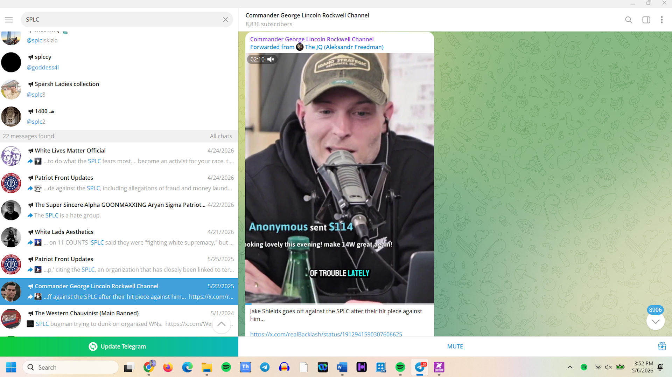Viewport: 672px width, 377px height.
Task: Open the @splclsklzla channel result
Action: coord(119,39)
